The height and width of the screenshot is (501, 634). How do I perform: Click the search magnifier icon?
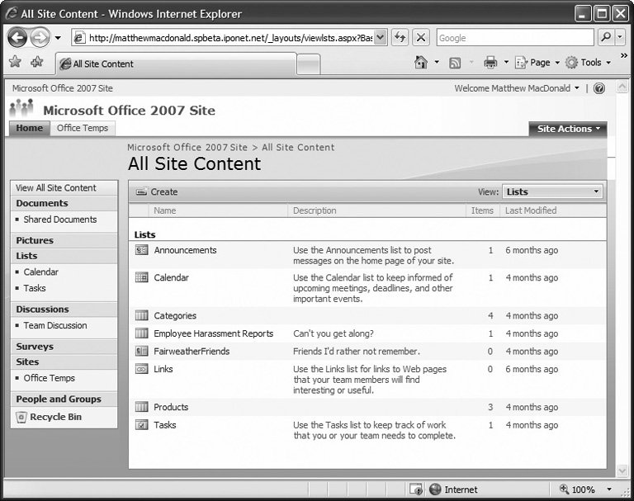pos(607,37)
